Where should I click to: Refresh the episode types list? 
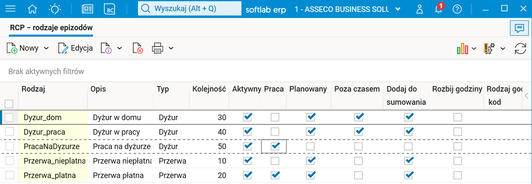click(x=520, y=49)
